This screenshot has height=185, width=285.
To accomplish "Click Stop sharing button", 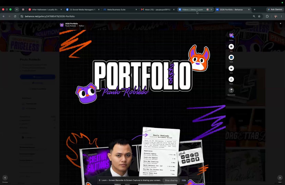I will click(171, 180).
